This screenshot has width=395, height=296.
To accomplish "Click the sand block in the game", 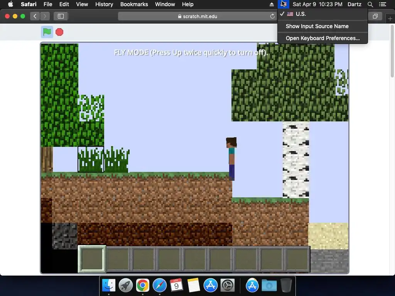I will [329, 236].
